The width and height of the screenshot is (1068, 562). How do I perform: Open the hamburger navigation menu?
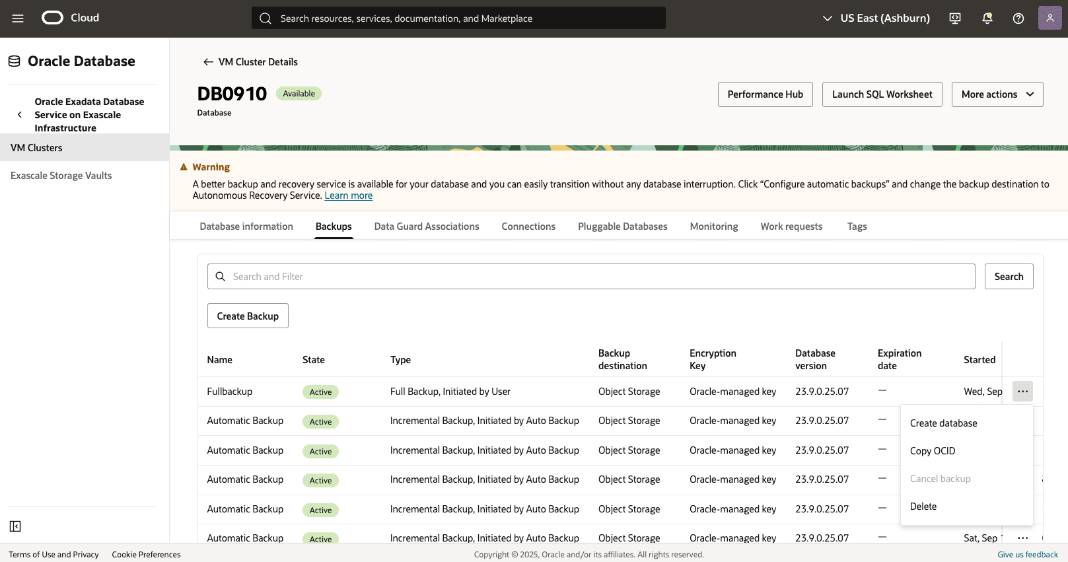coord(18,18)
